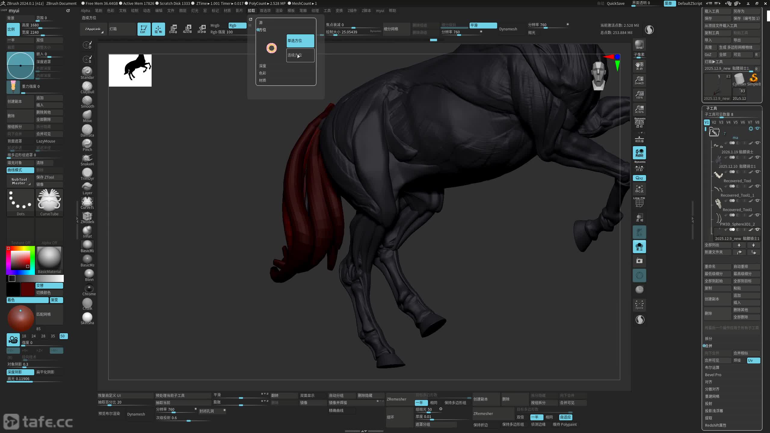Select the Smooth brush icon
Screen dimensions: 770x433
click(87, 101)
